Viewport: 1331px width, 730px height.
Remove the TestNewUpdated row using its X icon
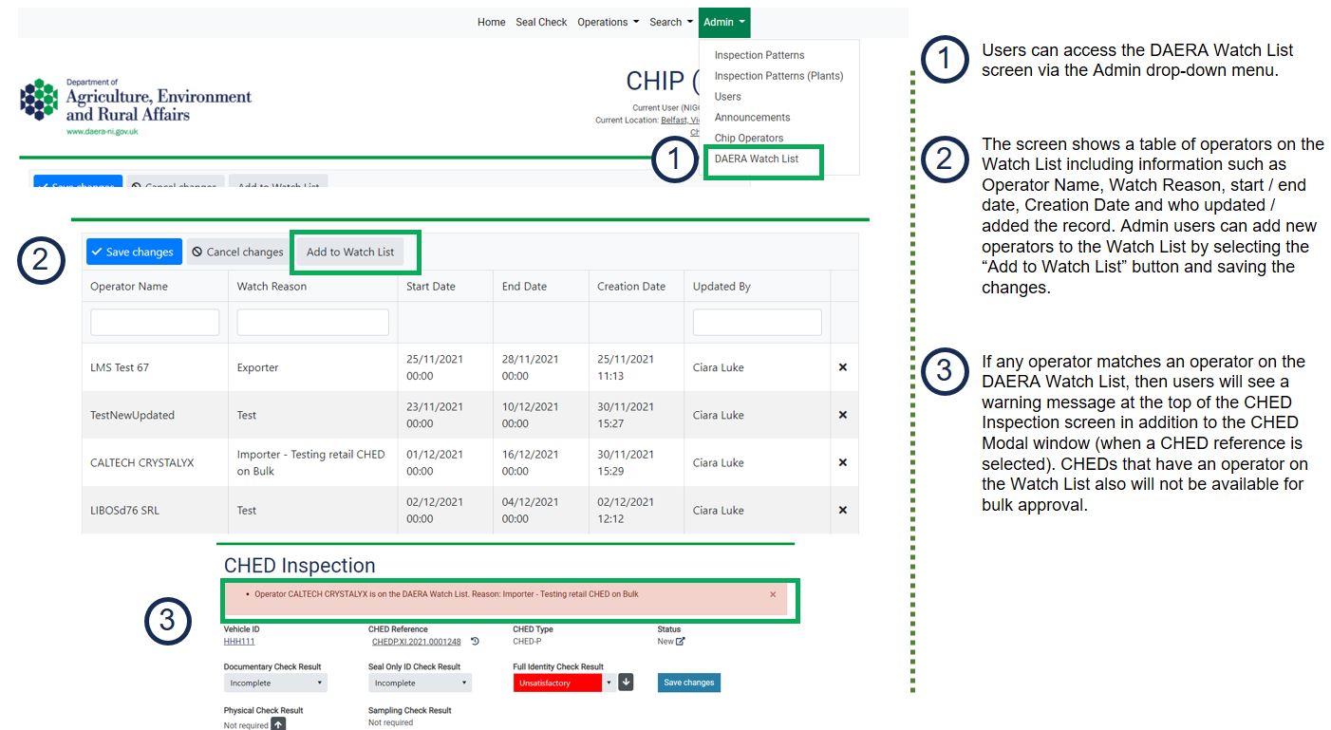pos(842,415)
